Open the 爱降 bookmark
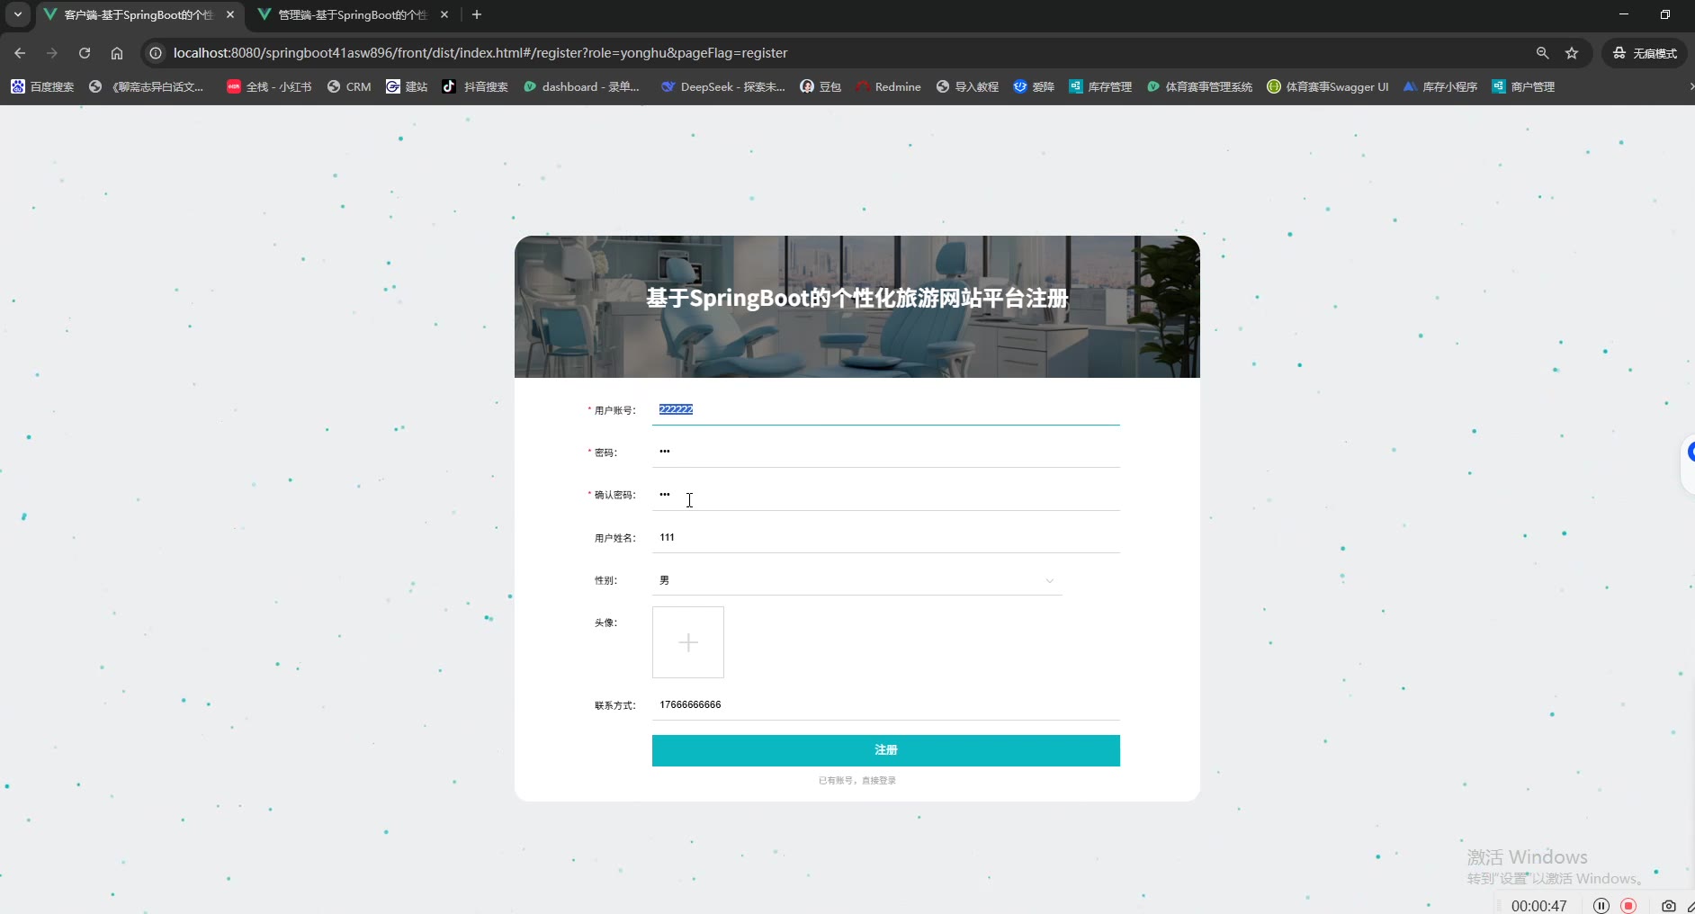 point(1034,86)
